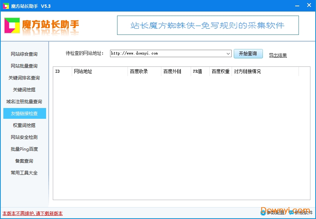Select 关键词挖掘 from the sidebar

25,89
